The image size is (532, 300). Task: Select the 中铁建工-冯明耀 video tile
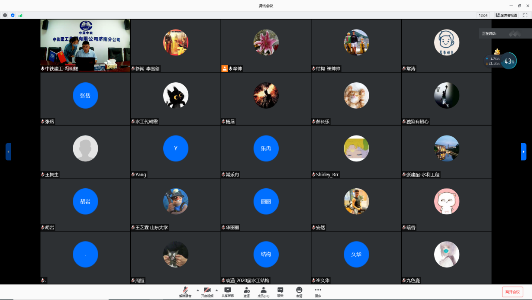[x=85, y=45]
